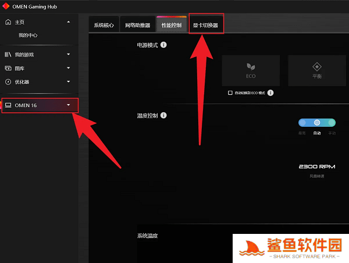Select the 优化器 sidebar label

[x=22, y=82]
